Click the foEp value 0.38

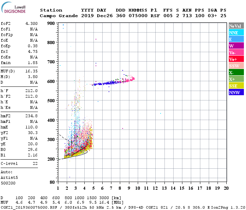click(33, 46)
